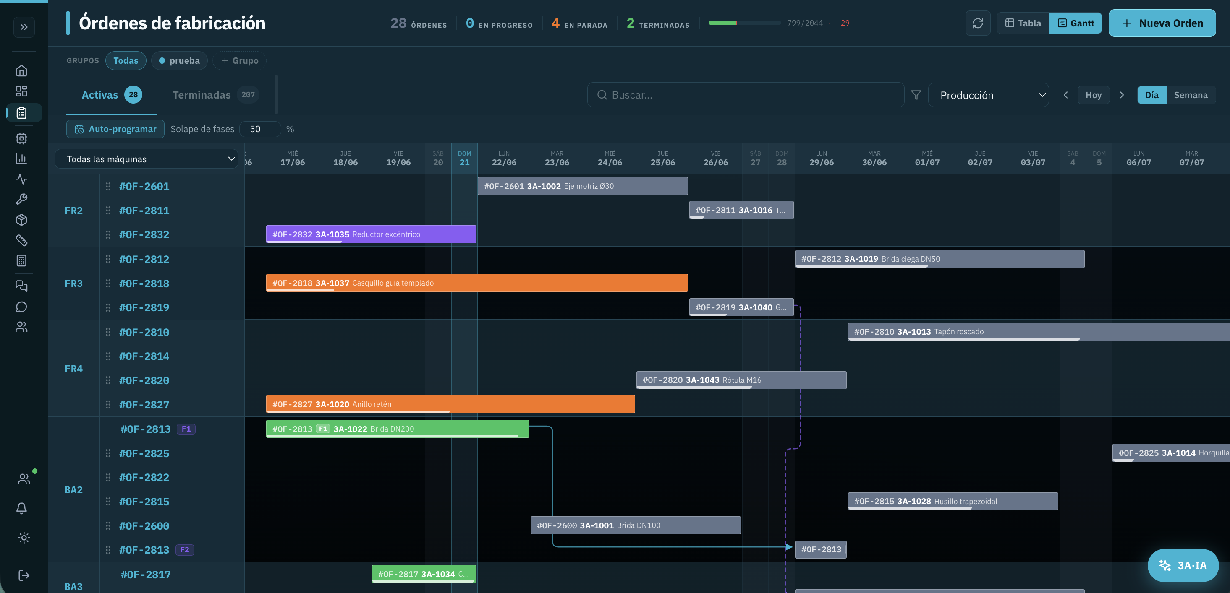Switch to Tabla view
The height and width of the screenshot is (593, 1230).
(1023, 23)
